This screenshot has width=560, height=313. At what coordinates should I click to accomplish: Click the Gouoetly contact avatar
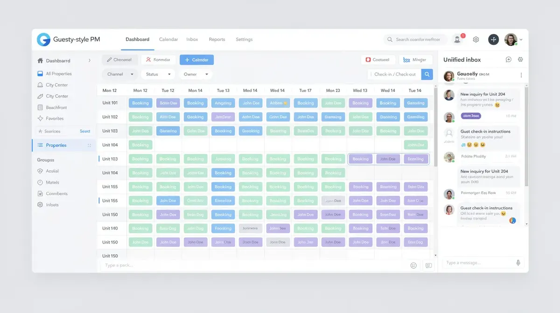click(449, 76)
